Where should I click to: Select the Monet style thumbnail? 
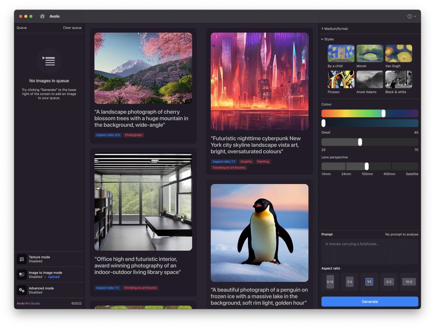[370, 53]
